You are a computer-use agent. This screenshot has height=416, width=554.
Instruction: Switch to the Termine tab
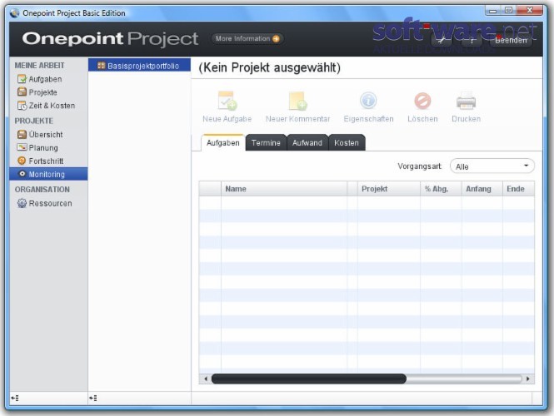266,143
